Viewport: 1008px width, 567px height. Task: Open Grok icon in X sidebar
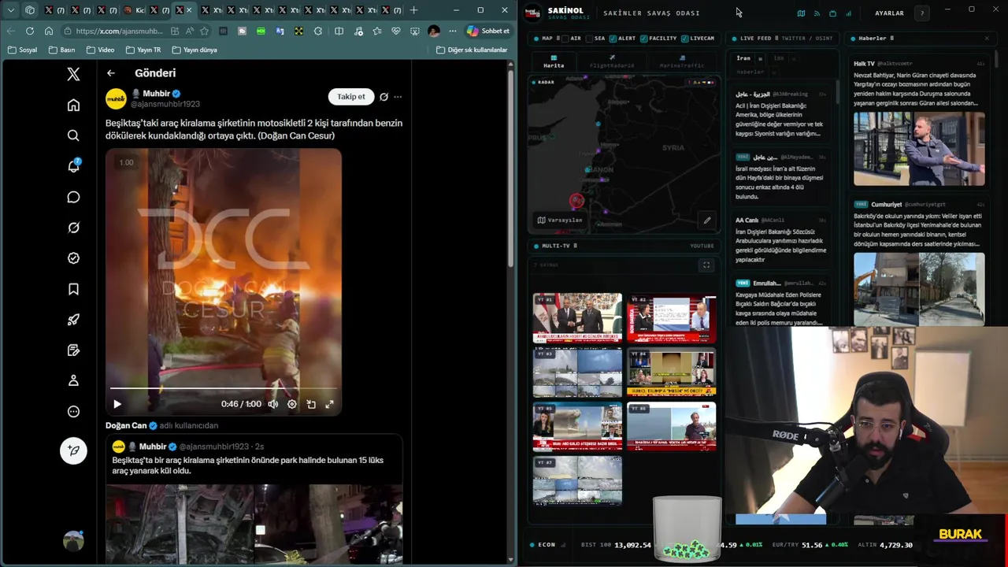[73, 228]
